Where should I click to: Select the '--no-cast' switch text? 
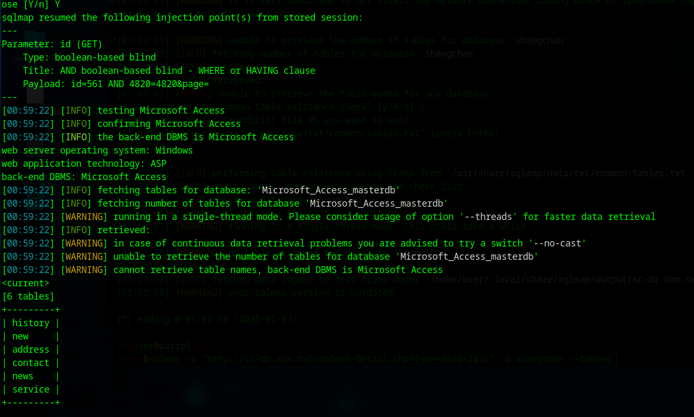click(x=558, y=243)
